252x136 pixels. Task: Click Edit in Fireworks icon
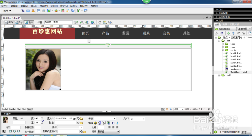[96, 123]
